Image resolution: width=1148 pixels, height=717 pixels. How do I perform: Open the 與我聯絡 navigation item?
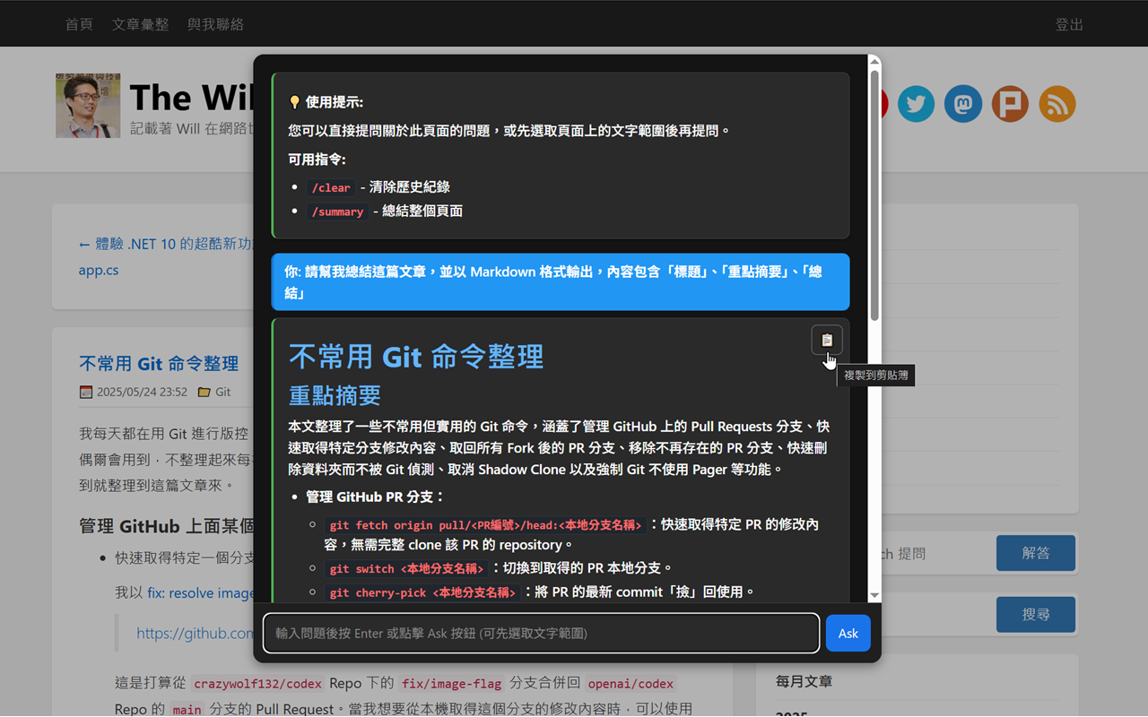(214, 24)
